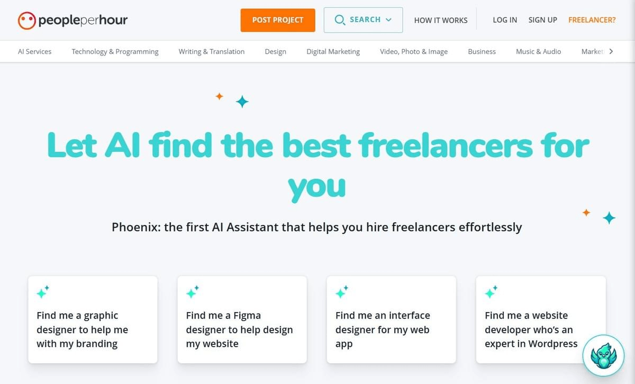
Task: Click sparkle icon on interface designer card
Action: 342,292
